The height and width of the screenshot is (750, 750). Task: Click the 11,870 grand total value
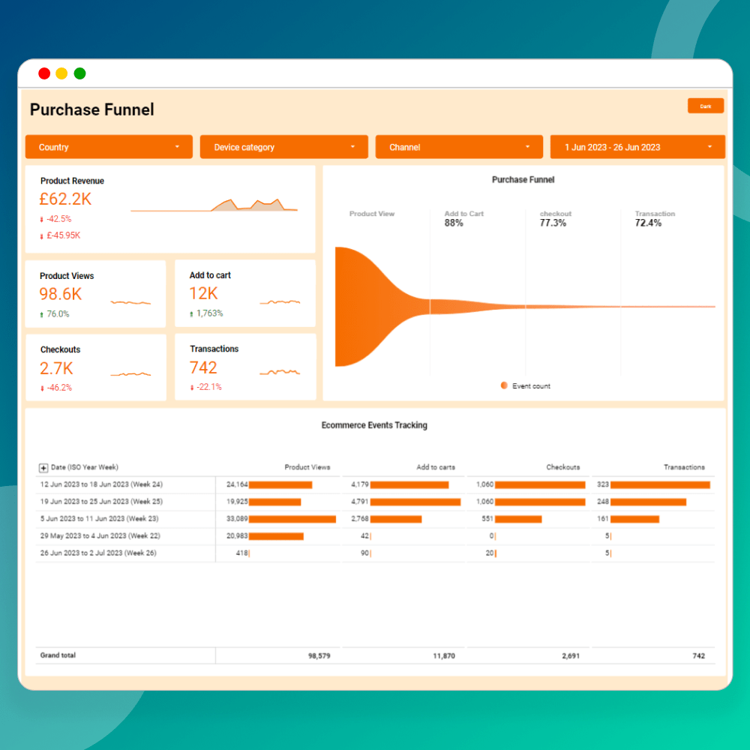click(444, 655)
